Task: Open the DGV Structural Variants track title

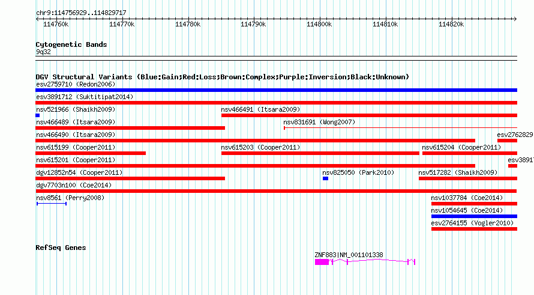Action: (222, 77)
